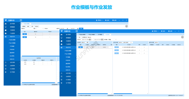Click the 产品管理 box icon in back window
This screenshot has height=99, width=189.
tap(6, 33)
